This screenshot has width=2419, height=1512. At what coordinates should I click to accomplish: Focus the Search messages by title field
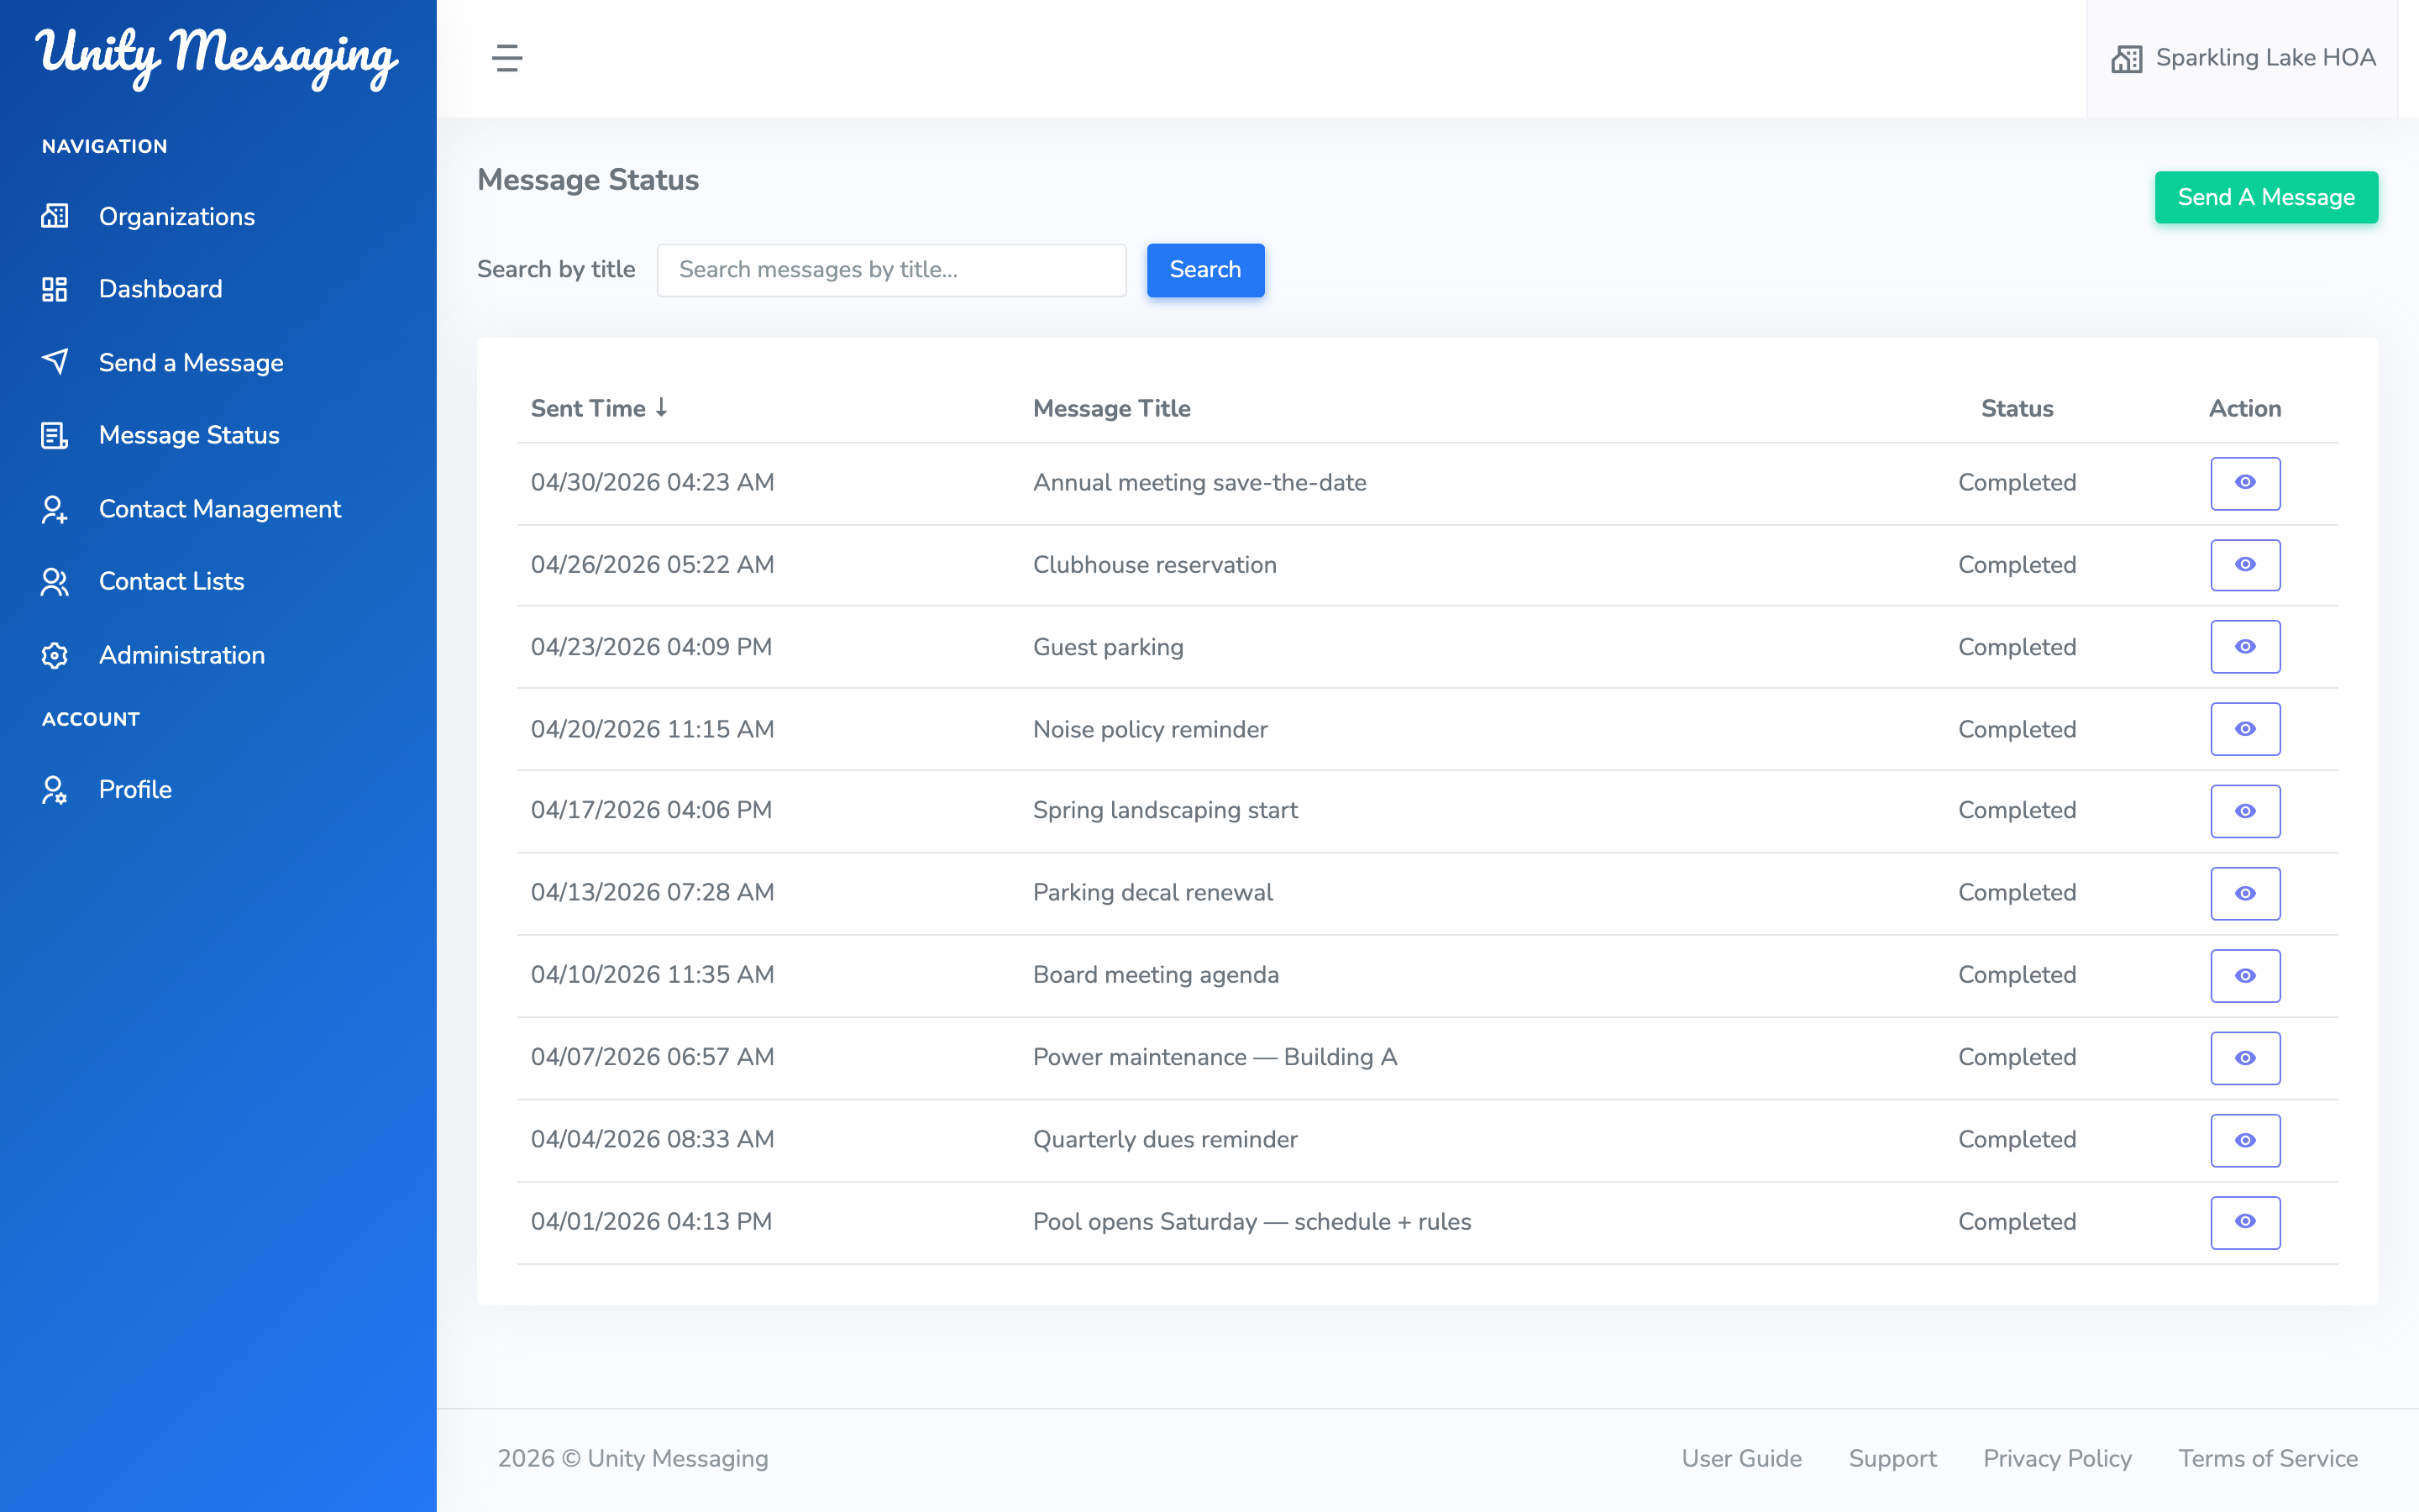click(x=892, y=270)
